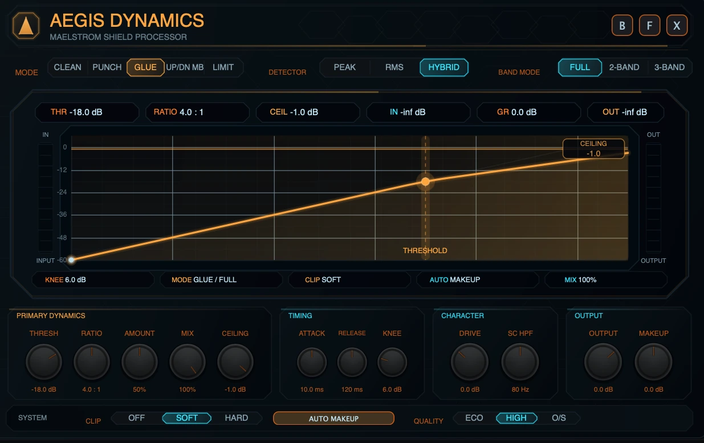Click the RATIO 4.0 : 1 readout
The image size is (704, 443).
coord(197,112)
